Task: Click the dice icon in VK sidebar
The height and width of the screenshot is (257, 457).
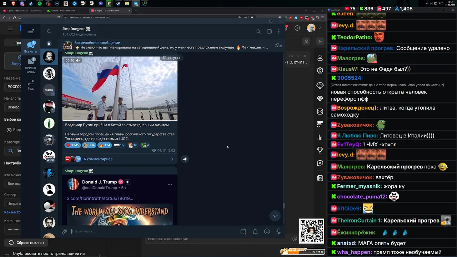Action: pyautogui.click(x=320, y=112)
